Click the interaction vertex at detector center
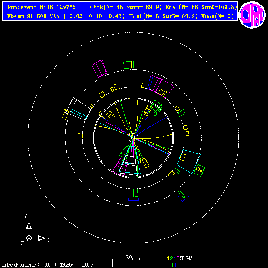Screen dimensions: 268x268 133,137
